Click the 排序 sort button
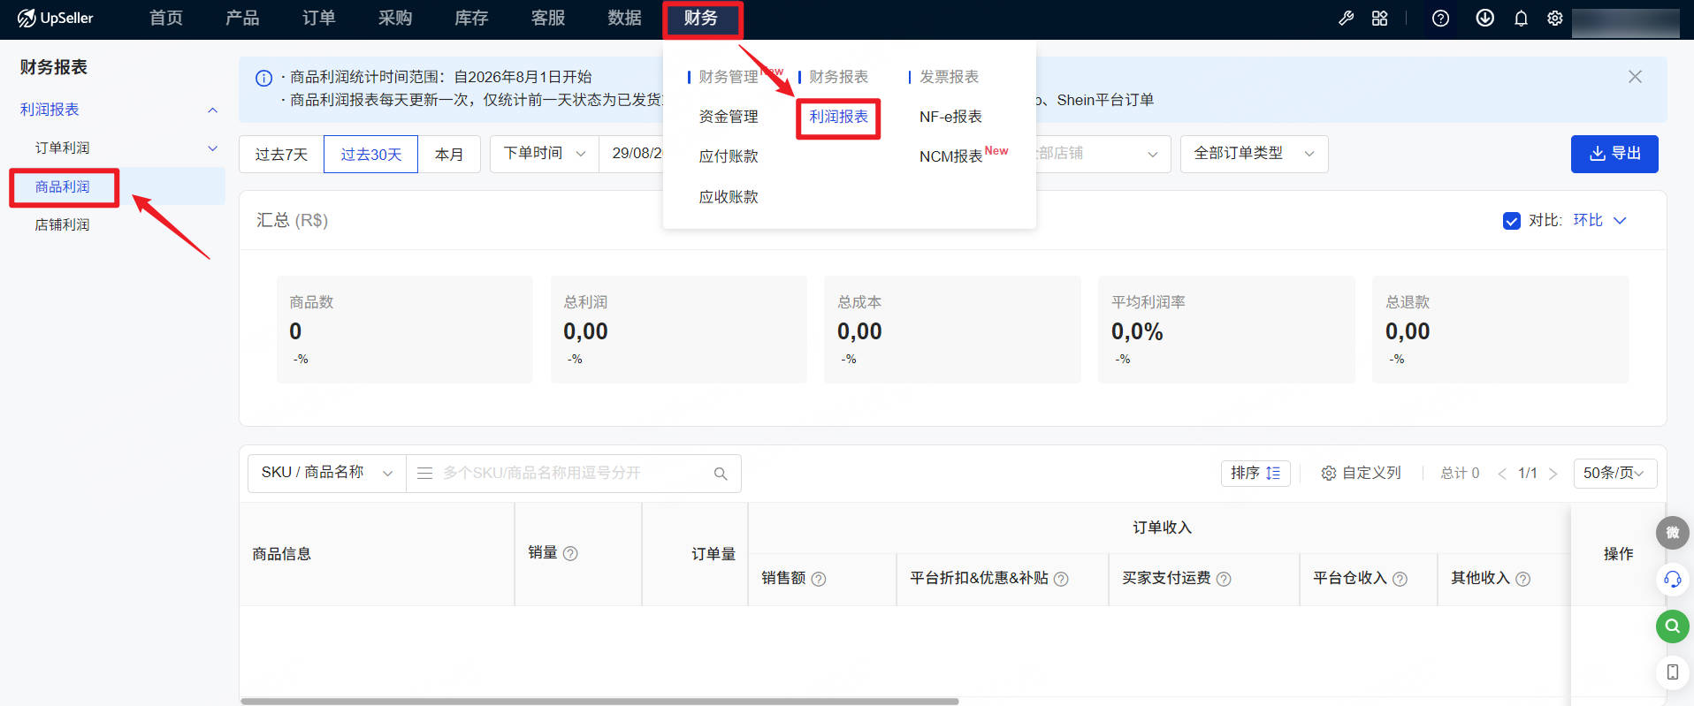Viewport: 1694px width, 706px height. click(x=1255, y=474)
